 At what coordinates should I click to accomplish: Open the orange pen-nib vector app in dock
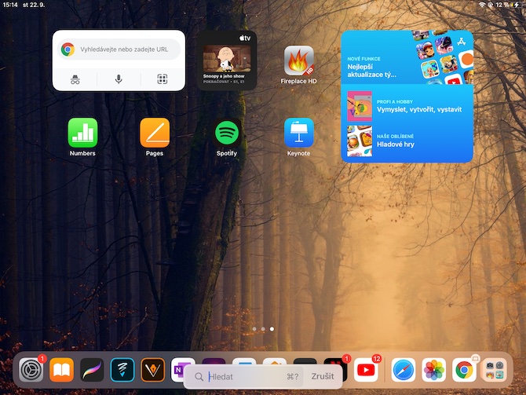[x=153, y=370]
